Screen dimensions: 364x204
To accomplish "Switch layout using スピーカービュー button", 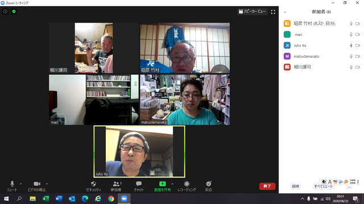I will 253,11.
